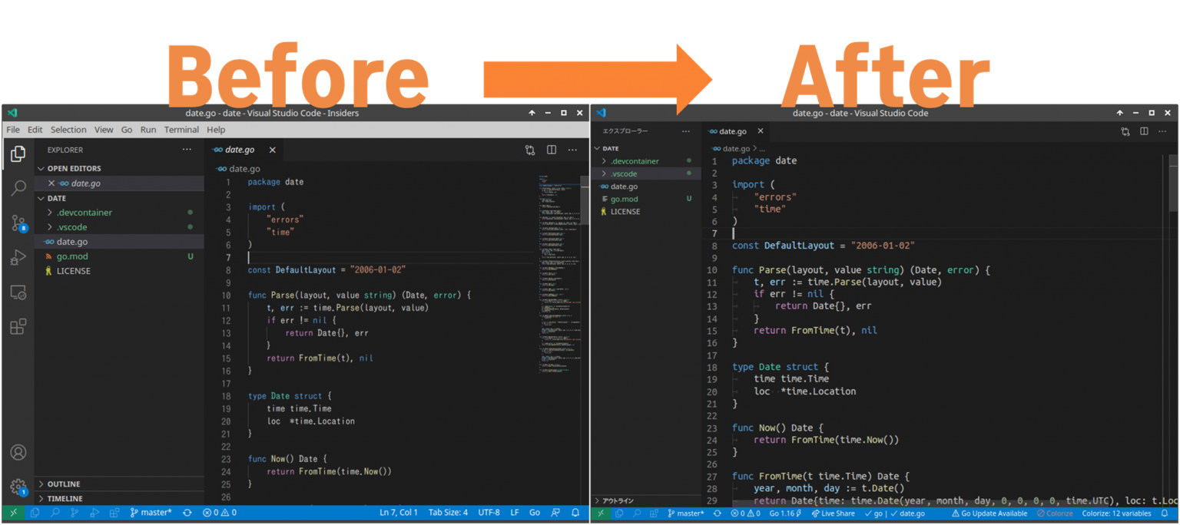Viewport: 1180px width, 525px height.
Task: Open Source Control view in Before activity bar
Action: pos(18,223)
